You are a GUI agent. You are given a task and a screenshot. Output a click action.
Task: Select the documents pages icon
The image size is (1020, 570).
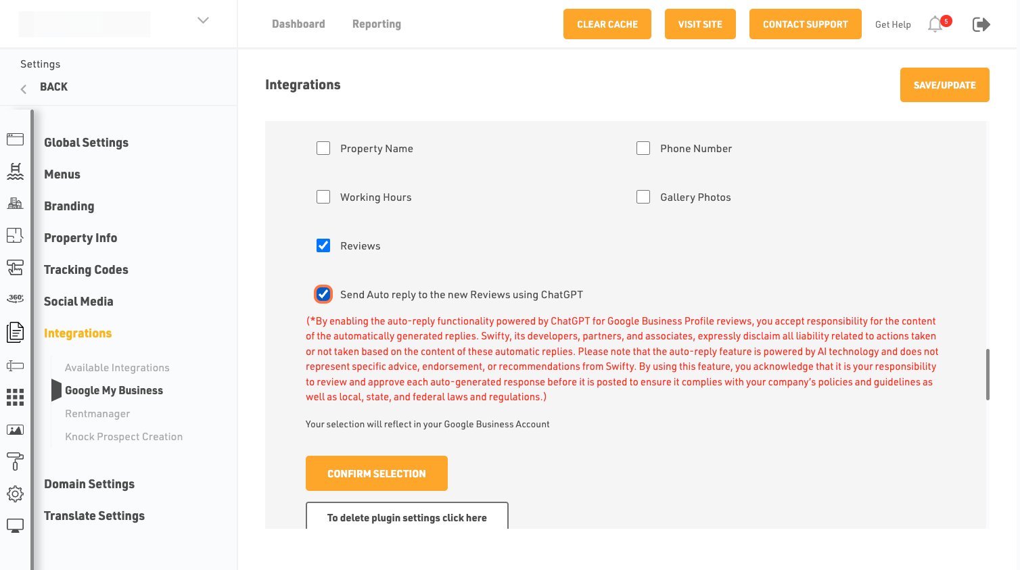tap(15, 332)
